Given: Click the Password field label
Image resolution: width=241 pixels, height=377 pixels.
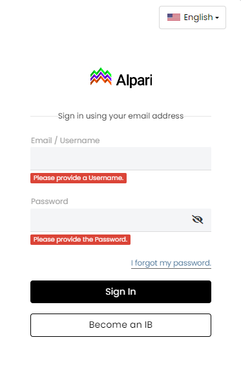Looking at the screenshot, I should pos(49,201).
